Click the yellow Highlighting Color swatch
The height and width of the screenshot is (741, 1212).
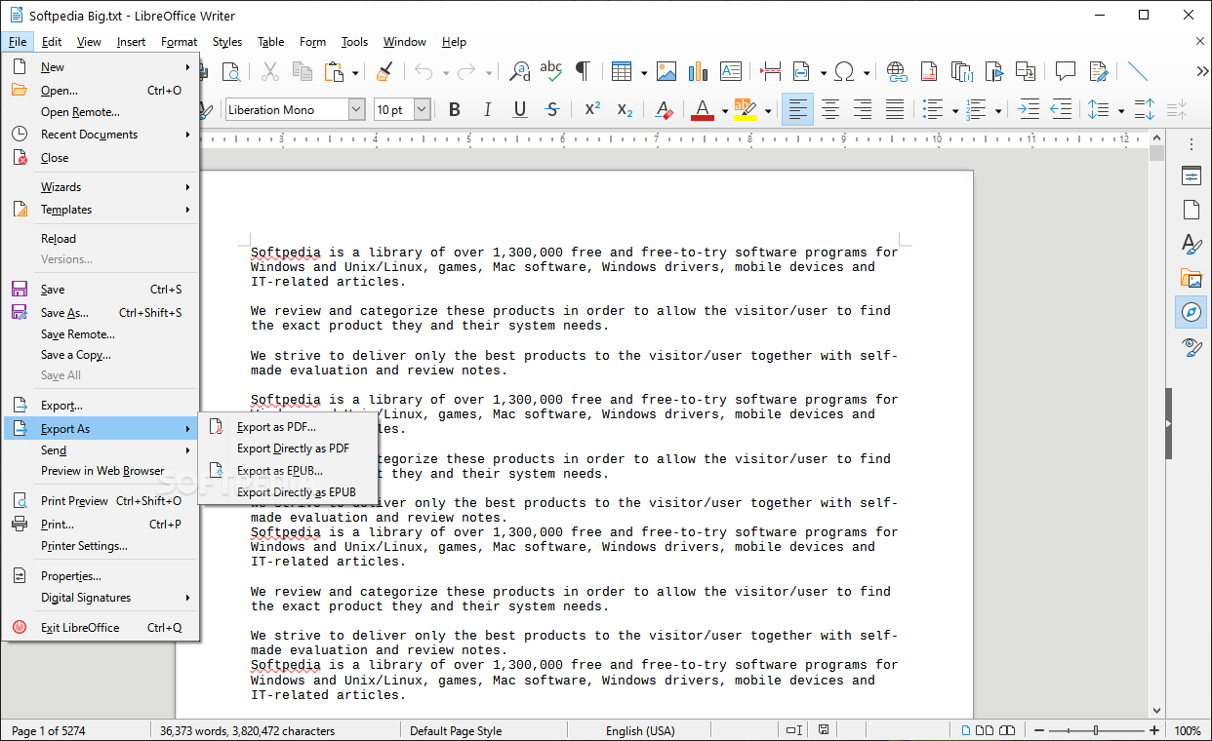point(746,110)
